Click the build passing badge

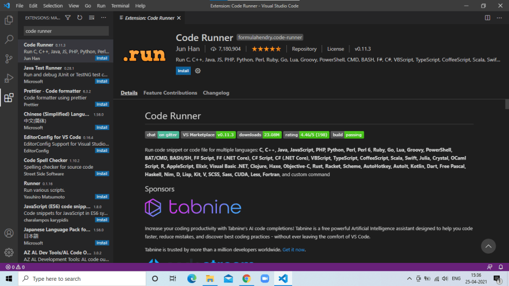(348, 135)
